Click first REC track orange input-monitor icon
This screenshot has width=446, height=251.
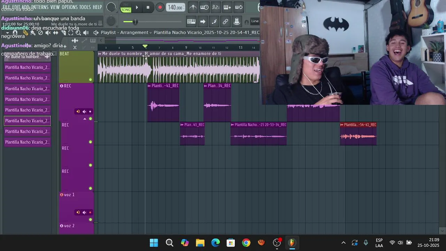pos(78,112)
